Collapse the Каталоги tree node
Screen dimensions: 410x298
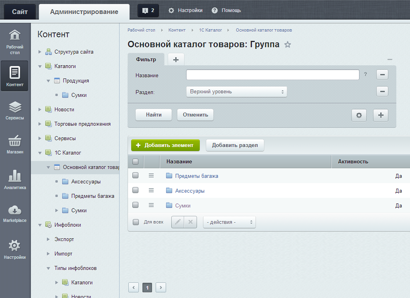(40, 66)
